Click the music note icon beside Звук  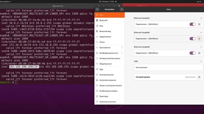tap(97, 69)
